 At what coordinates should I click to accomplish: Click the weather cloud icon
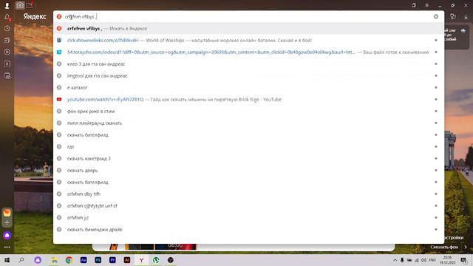(463, 31)
